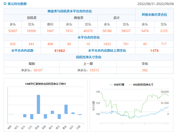Click the 美元 bar in bar chart
The width and height of the screenshot is (176, 132).
tap(52, 112)
